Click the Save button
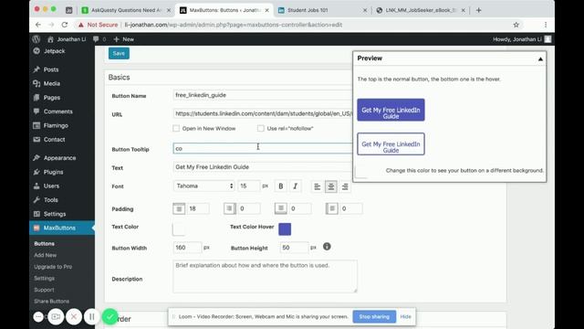This screenshot has width=584, height=329. pyautogui.click(x=119, y=53)
